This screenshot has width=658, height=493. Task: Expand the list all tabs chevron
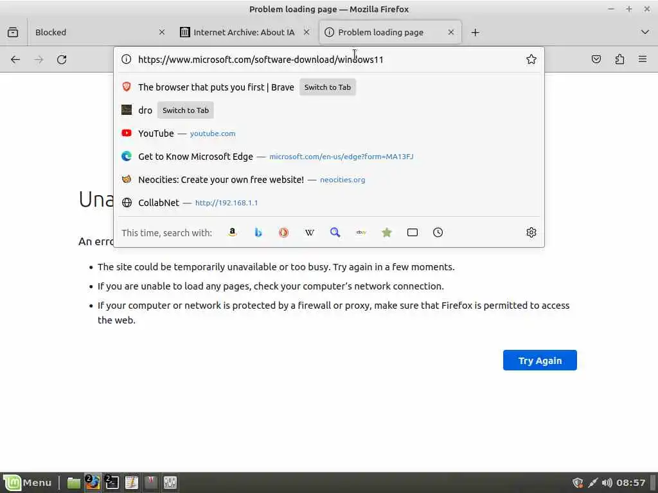coord(645,32)
